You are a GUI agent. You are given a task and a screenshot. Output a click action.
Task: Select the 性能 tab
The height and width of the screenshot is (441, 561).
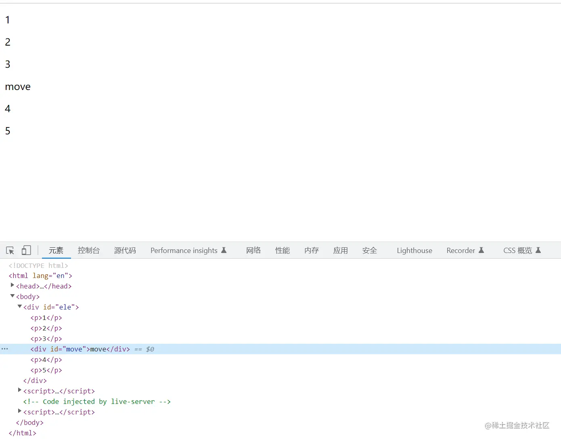click(x=283, y=251)
